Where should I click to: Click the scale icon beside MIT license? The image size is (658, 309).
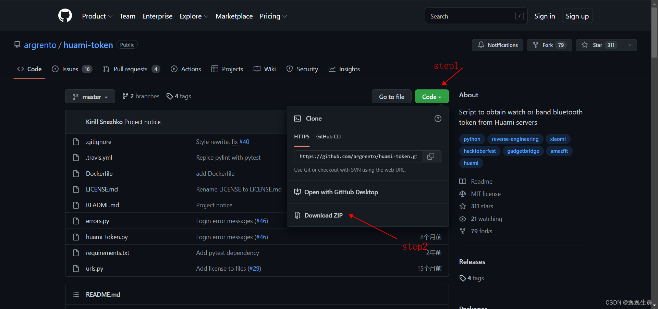tap(463, 194)
